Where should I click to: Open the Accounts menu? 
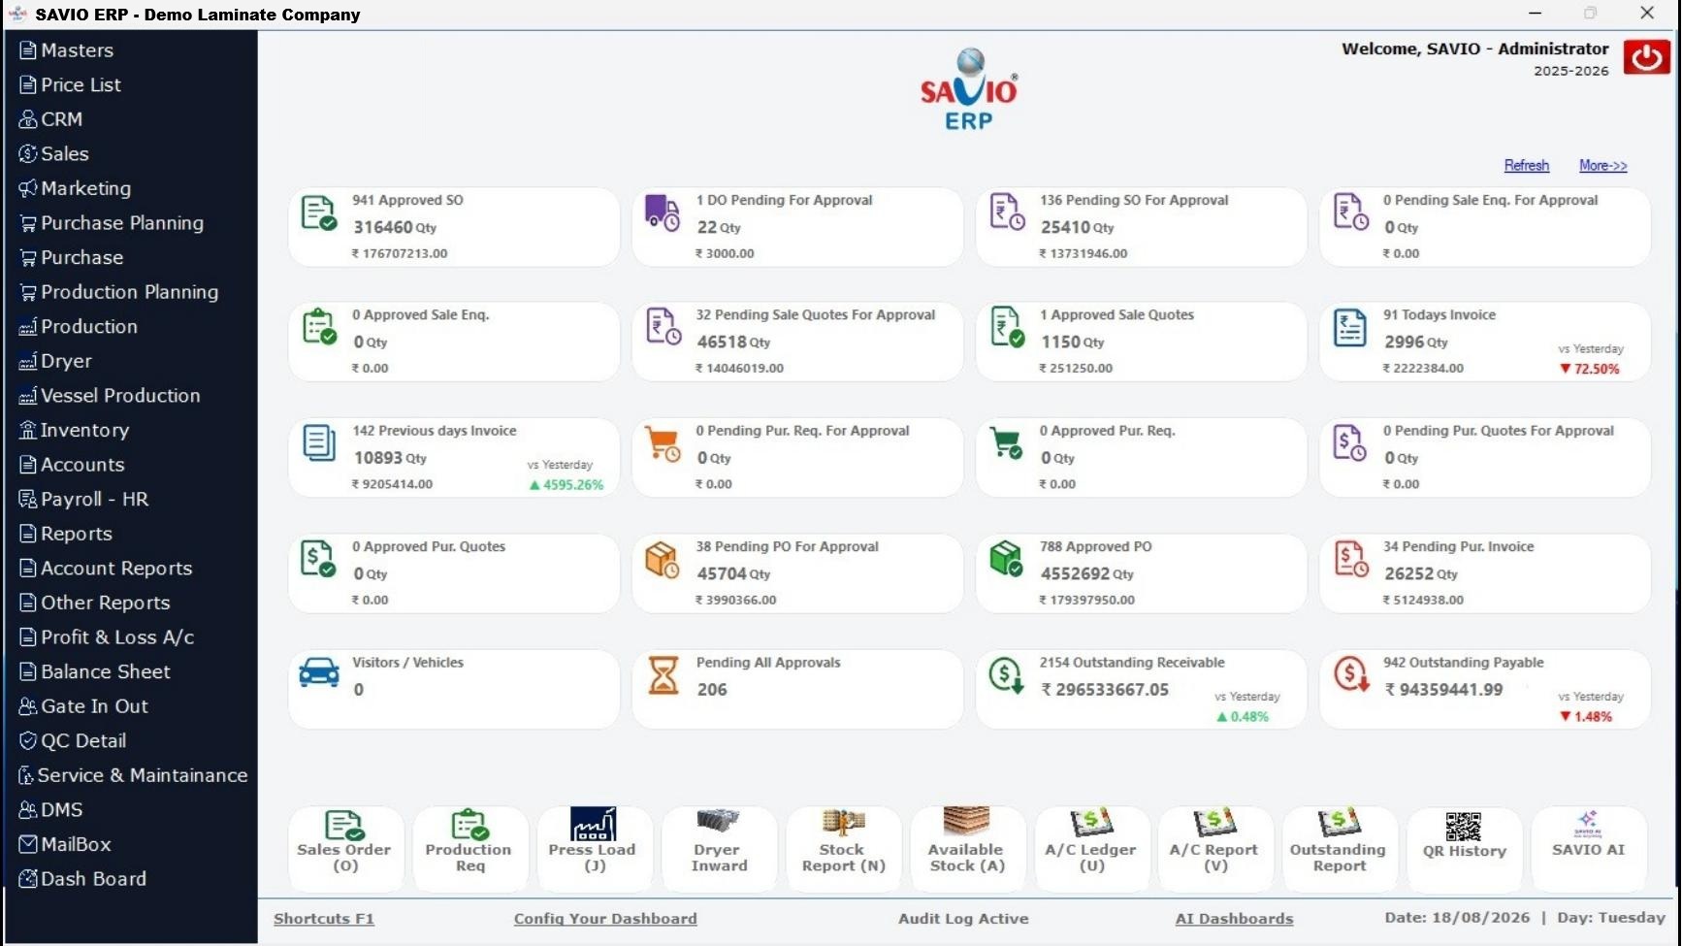72,465
